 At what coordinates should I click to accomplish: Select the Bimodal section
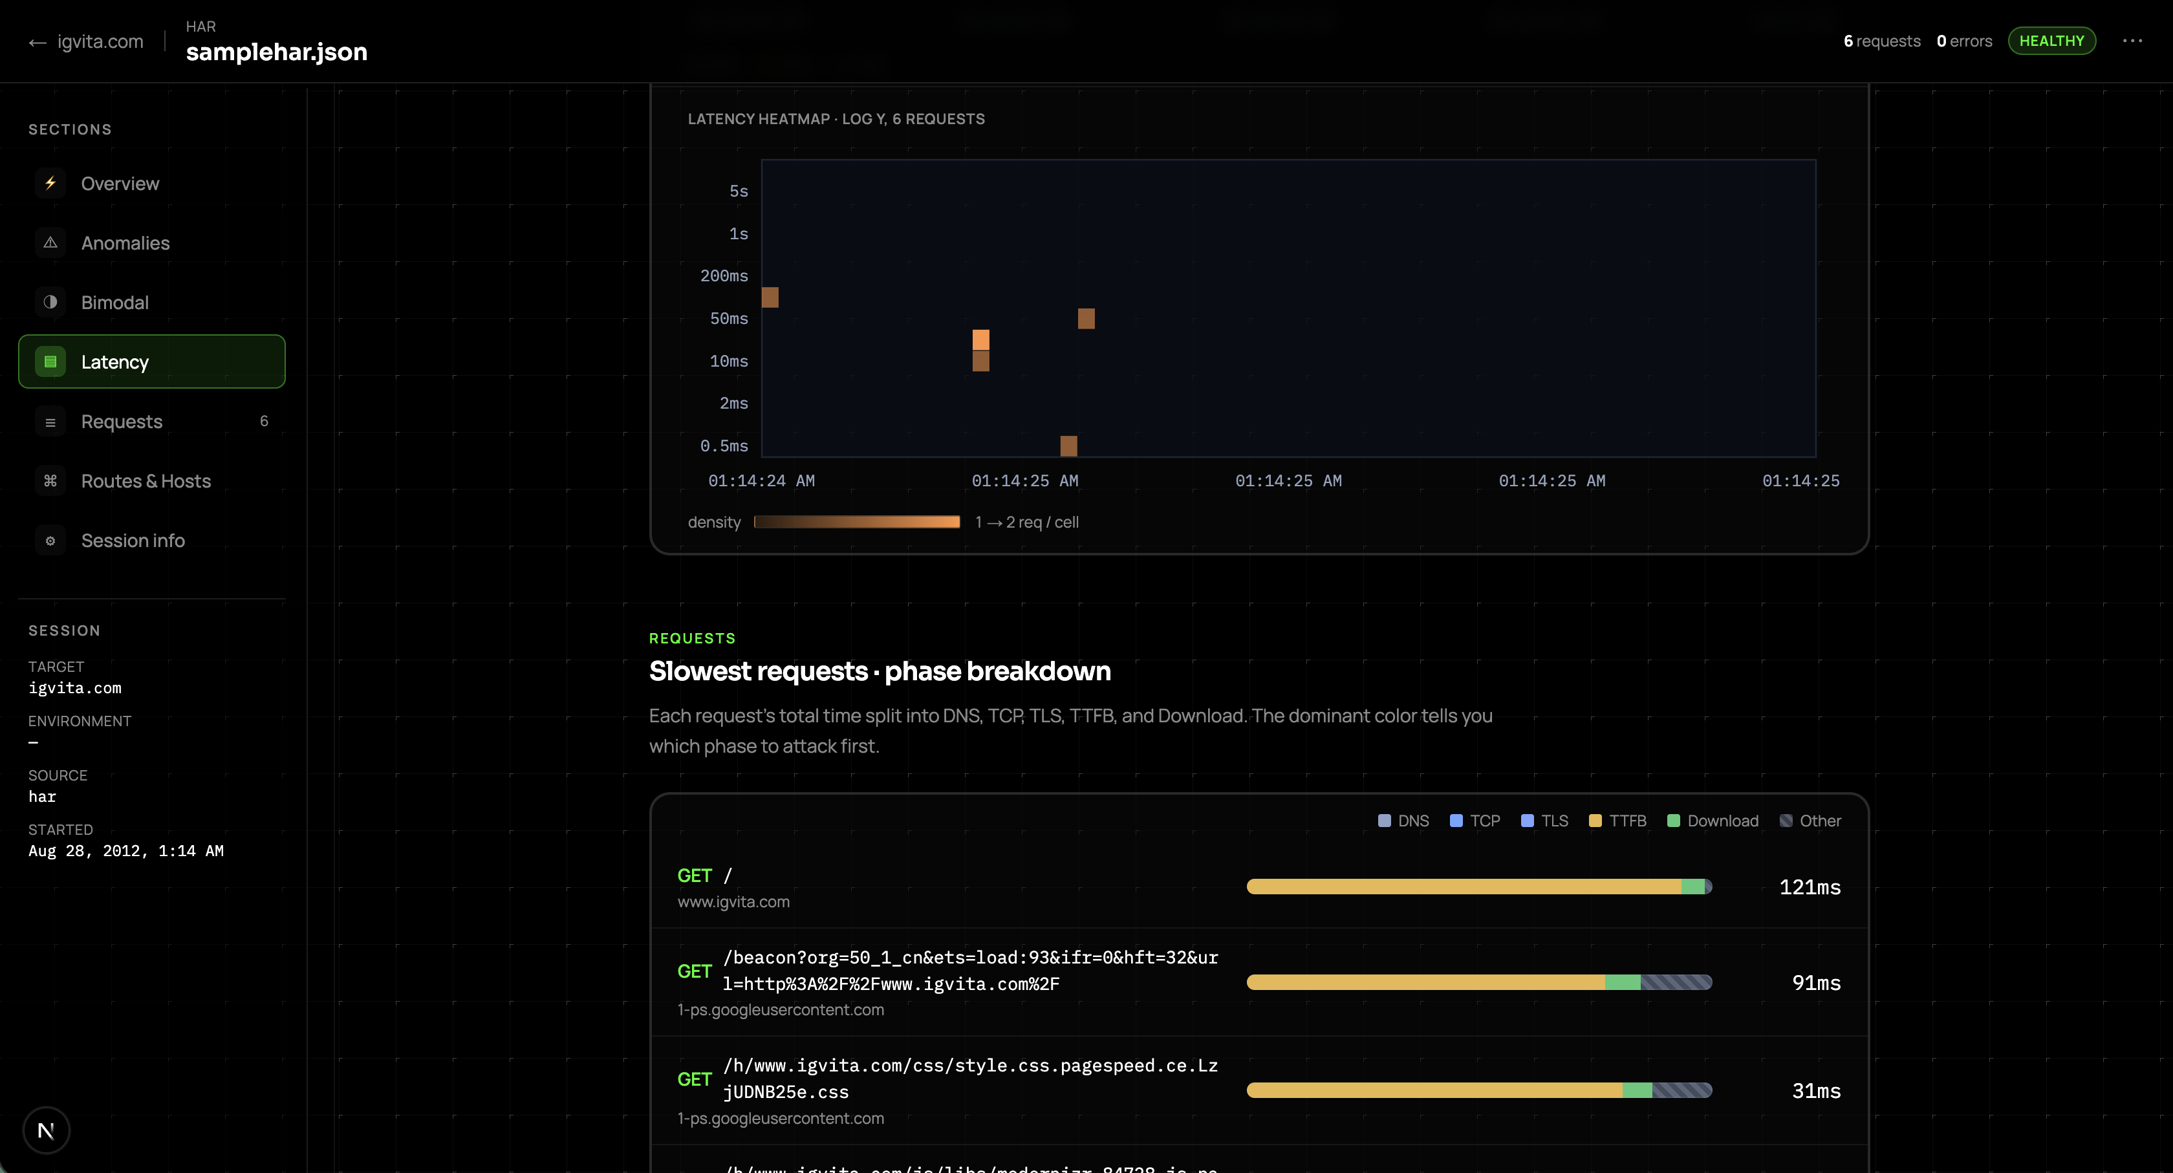pyautogui.click(x=152, y=302)
